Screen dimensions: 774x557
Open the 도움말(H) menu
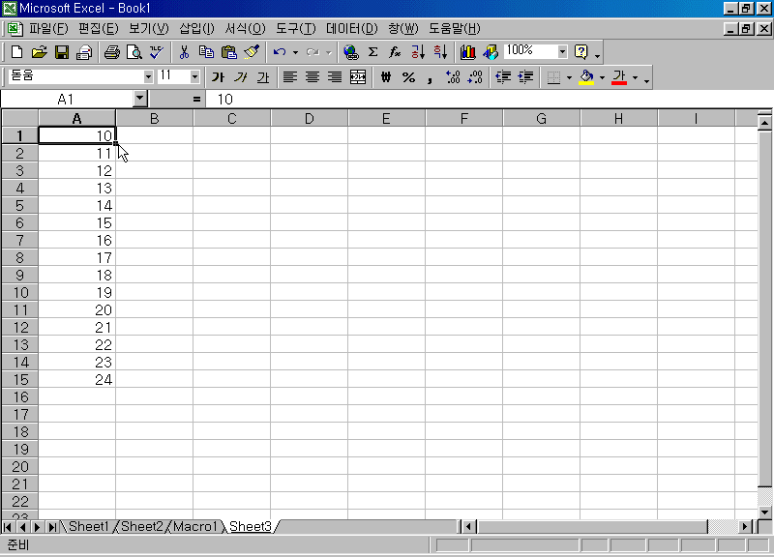[x=454, y=29]
